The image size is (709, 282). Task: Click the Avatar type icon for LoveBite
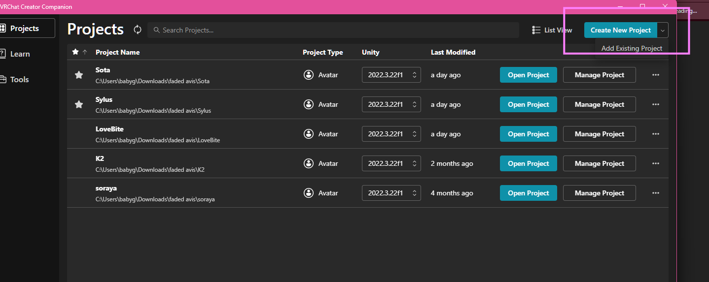point(309,134)
